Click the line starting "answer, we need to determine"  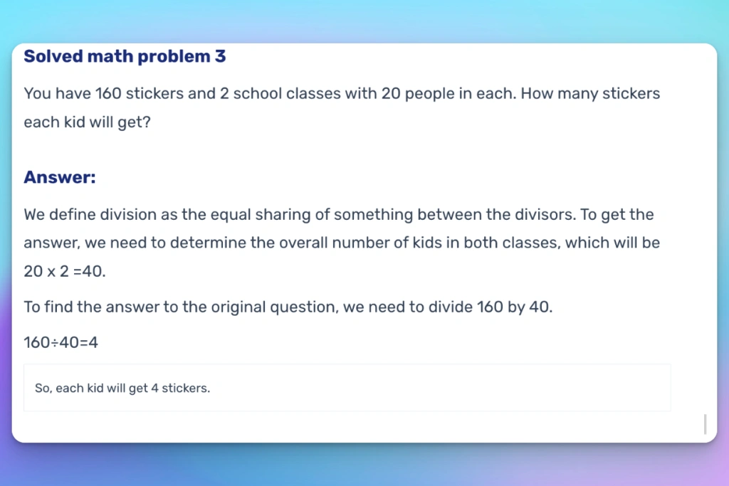pos(342,243)
